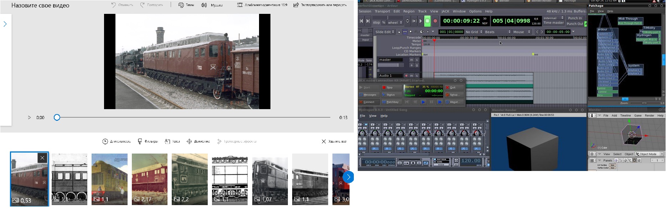Open Ardour JACK menu
This screenshot has width=672, height=209.
pyautogui.click(x=445, y=11)
